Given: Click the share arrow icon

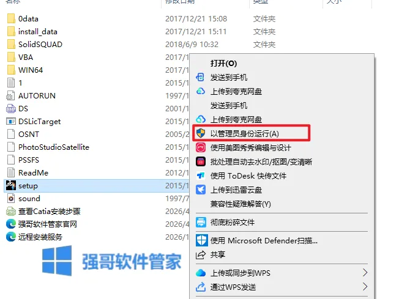Looking at the screenshot, I should 201,254.
